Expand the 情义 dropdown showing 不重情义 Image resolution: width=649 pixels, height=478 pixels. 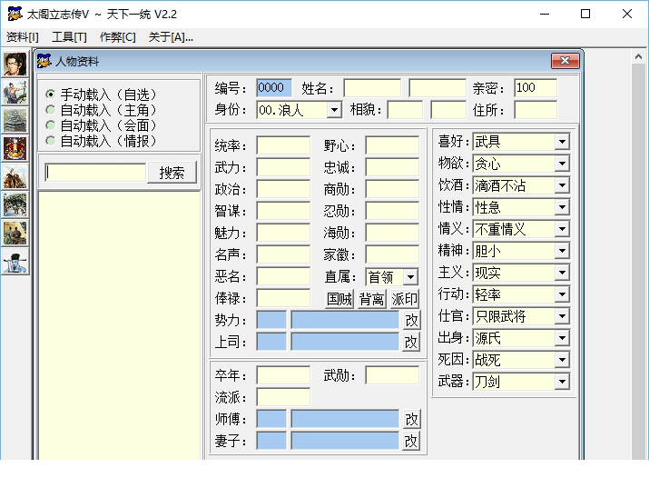pos(562,229)
